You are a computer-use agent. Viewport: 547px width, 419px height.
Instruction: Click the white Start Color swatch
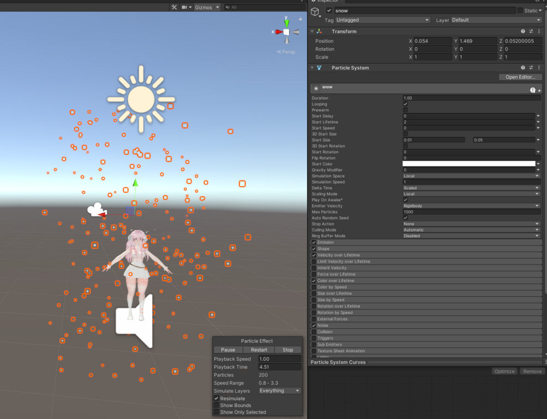tap(469, 164)
